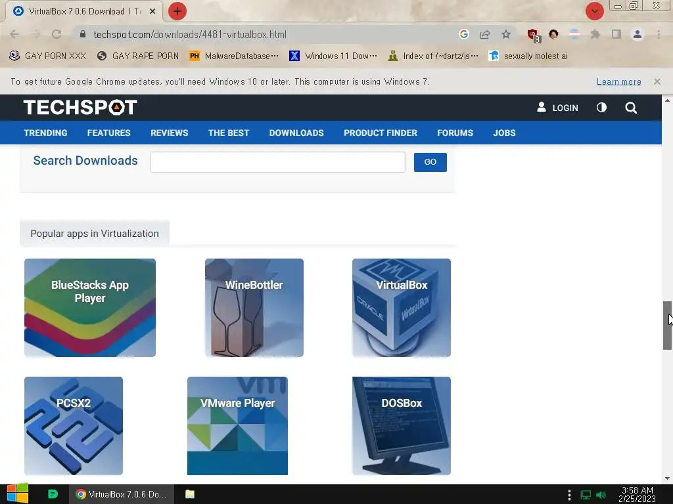
Task: Click the address bar URL
Action: [190, 35]
